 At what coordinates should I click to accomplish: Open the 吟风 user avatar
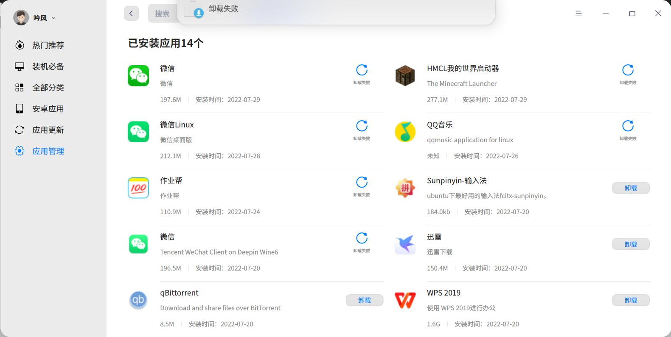[x=21, y=17]
